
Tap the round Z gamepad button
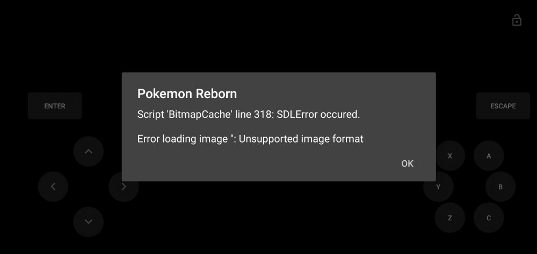pos(449,218)
